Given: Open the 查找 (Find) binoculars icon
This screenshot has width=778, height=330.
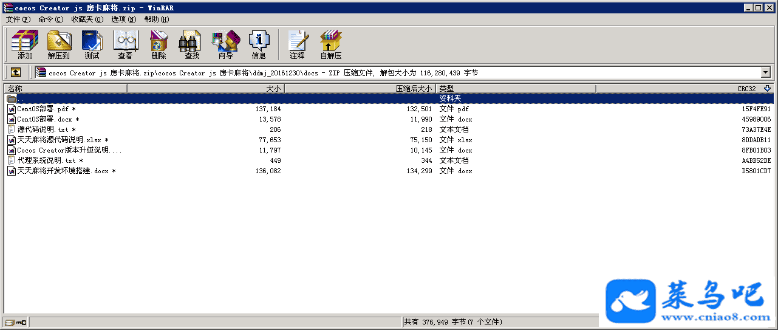Looking at the screenshot, I should [192, 44].
